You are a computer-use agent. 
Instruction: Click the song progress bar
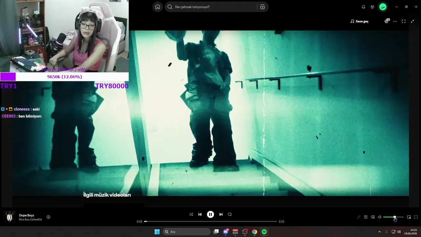click(210, 222)
